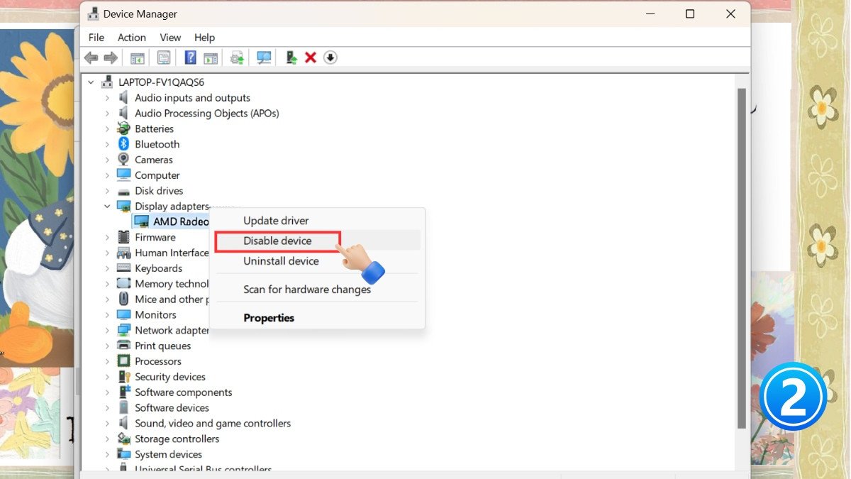Click the blue Help question mark icon
The width and height of the screenshot is (851, 479).
190,57
